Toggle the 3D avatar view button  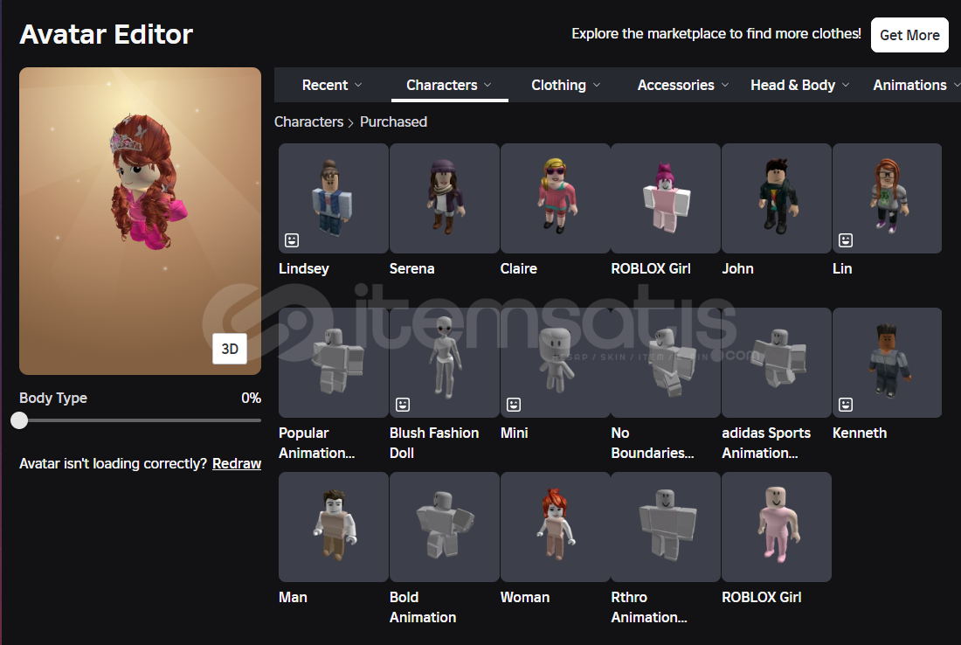point(230,349)
